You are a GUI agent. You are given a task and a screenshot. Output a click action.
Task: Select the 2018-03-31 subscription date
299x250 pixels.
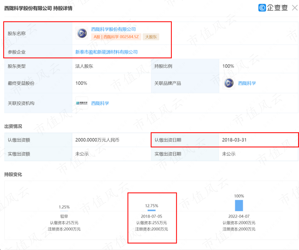point(234,140)
